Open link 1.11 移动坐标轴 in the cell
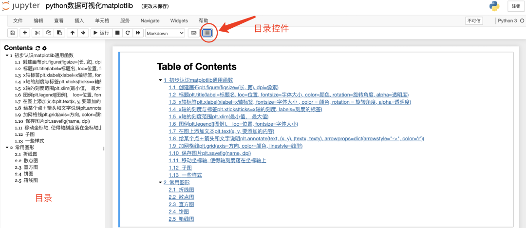 [x=217, y=161]
